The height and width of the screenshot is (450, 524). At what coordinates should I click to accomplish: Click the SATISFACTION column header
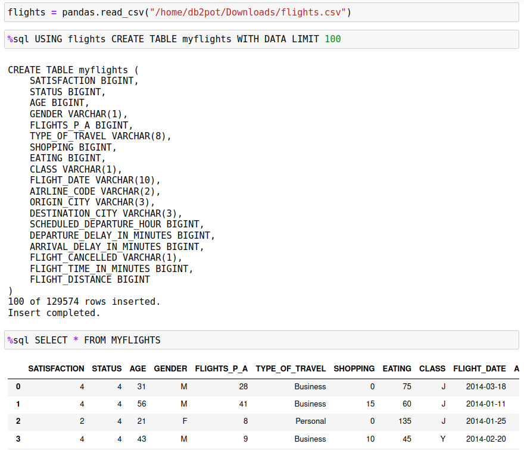click(56, 368)
